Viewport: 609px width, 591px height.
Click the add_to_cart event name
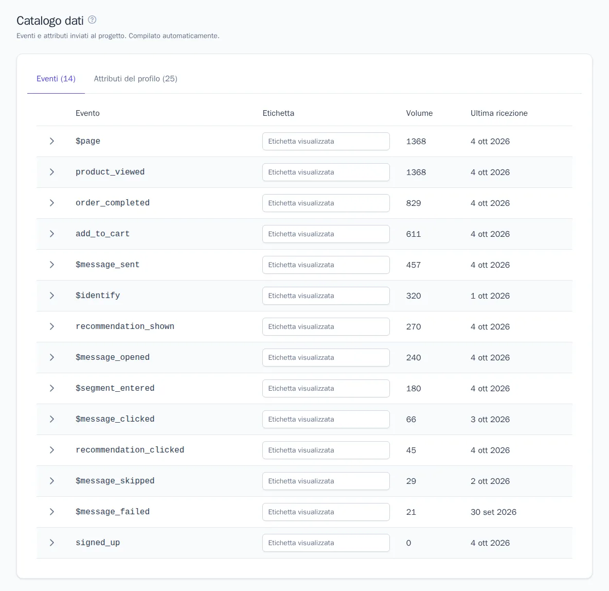tap(102, 234)
